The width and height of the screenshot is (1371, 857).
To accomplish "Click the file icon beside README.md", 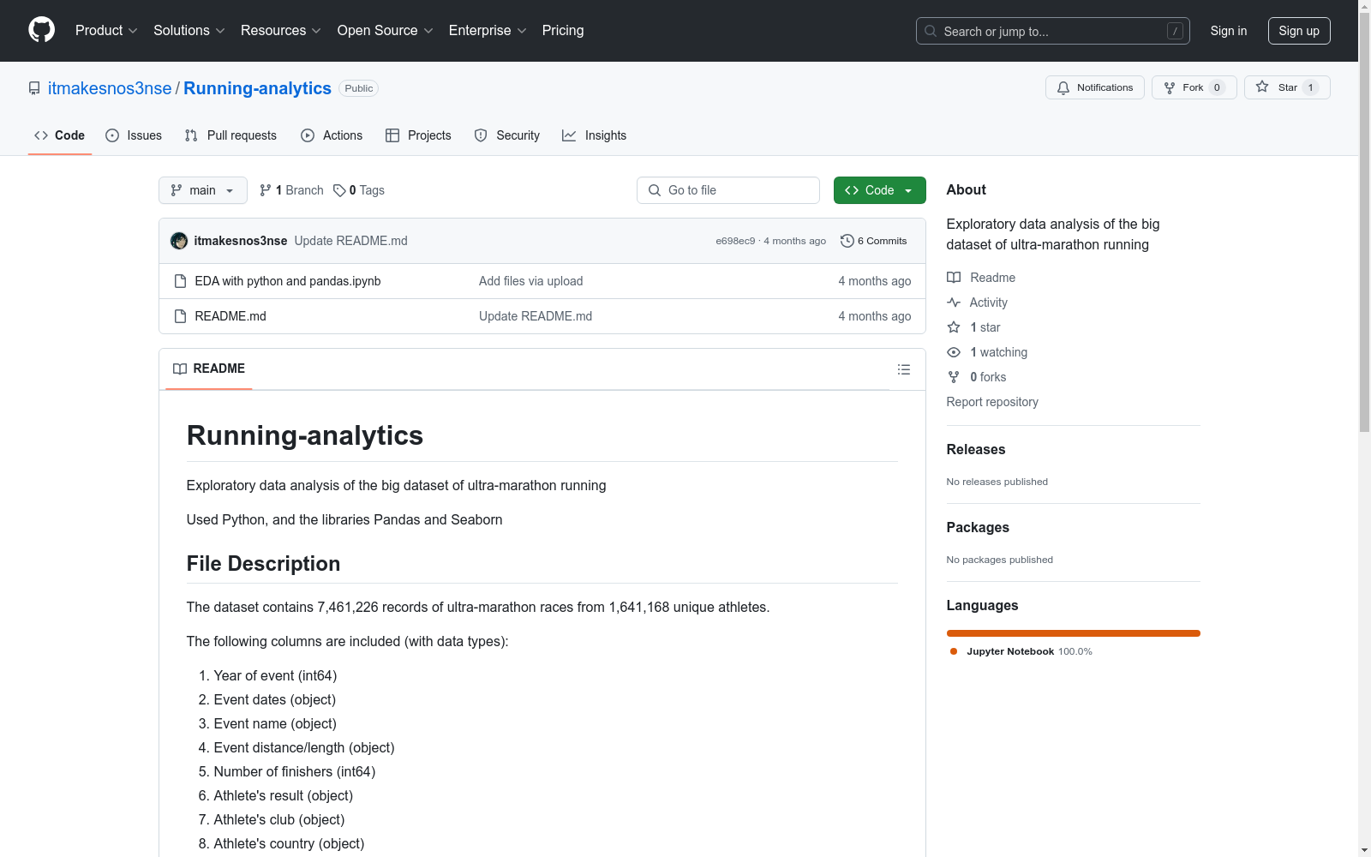I will click(180, 316).
